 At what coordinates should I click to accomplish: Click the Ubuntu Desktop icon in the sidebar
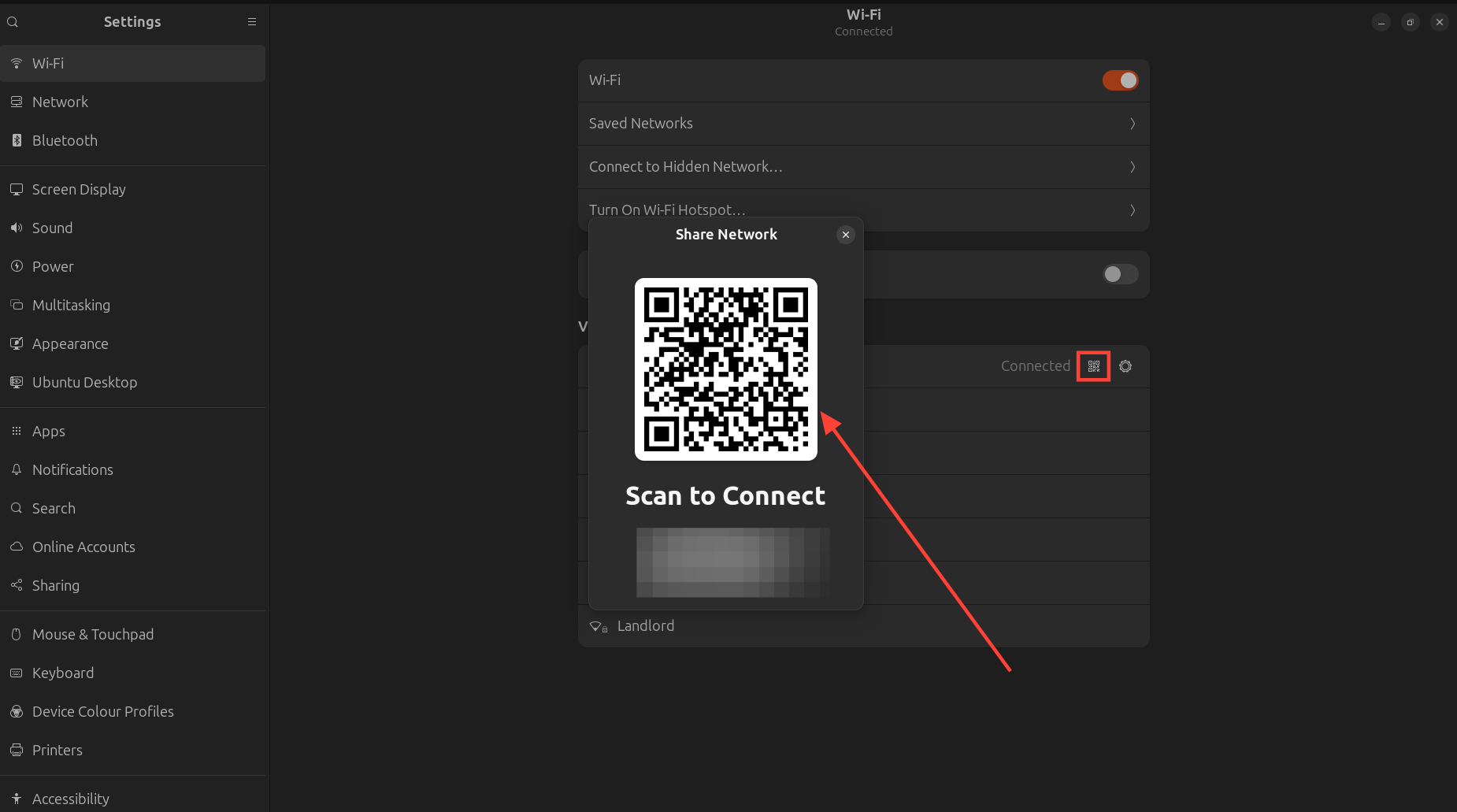tap(17, 382)
